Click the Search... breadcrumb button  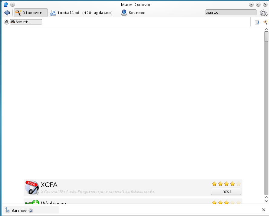[x=26, y=22]
